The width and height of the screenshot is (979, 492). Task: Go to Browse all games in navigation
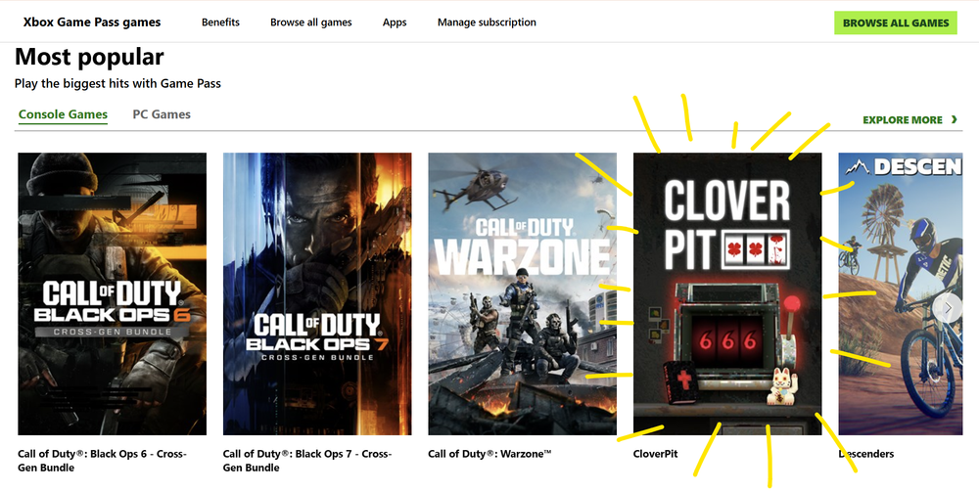310,22
